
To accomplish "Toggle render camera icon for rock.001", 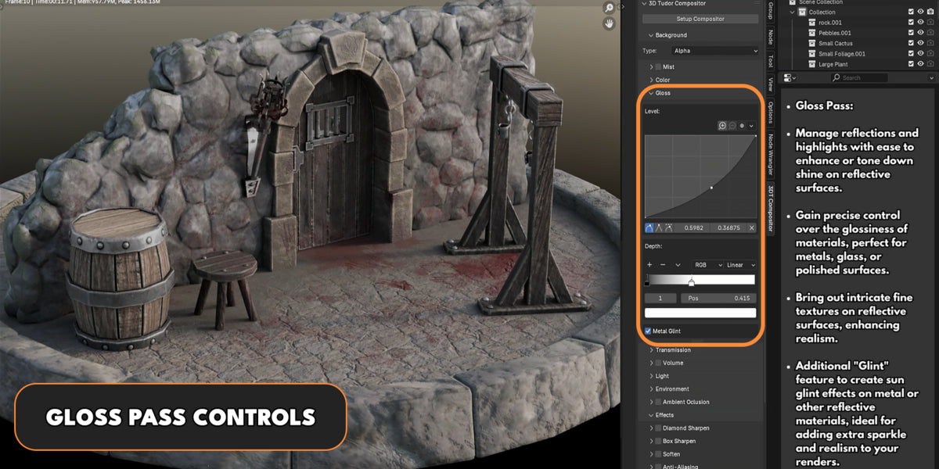I will 930,23.
